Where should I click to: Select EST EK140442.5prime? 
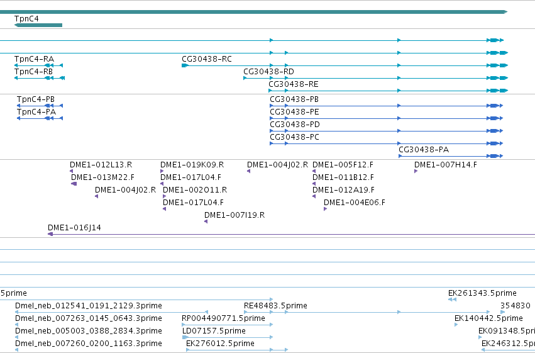click(x=488, y=318)
